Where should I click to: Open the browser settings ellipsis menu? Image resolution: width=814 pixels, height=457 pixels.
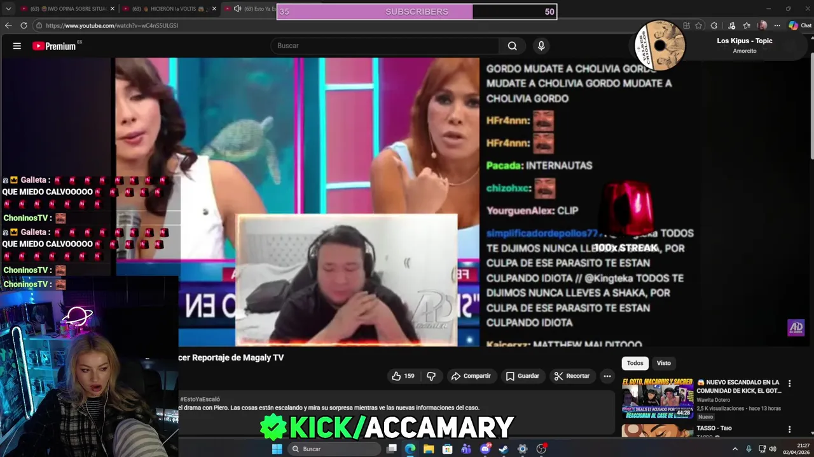pyautogui.click(x=777, y=25)
